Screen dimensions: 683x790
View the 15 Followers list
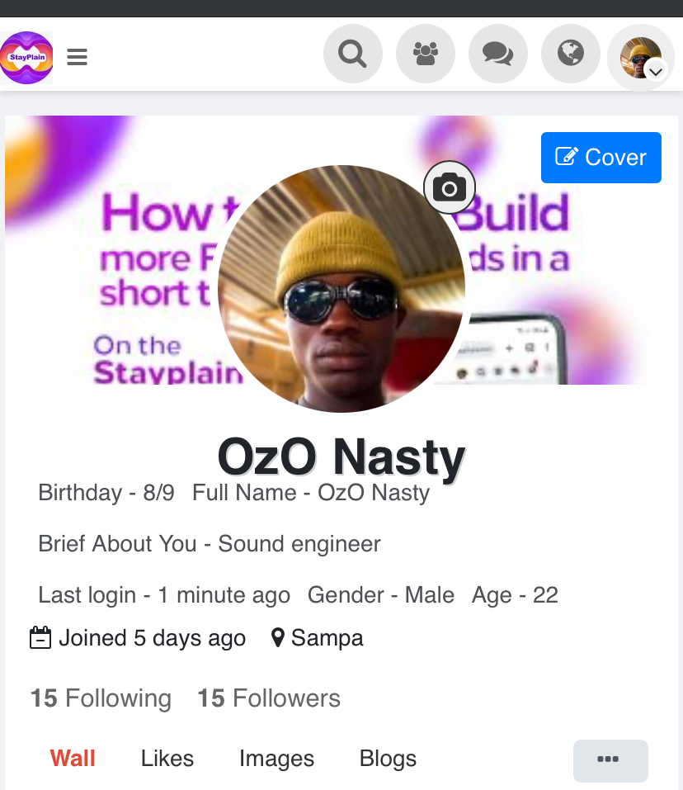[x=269, y=698]
